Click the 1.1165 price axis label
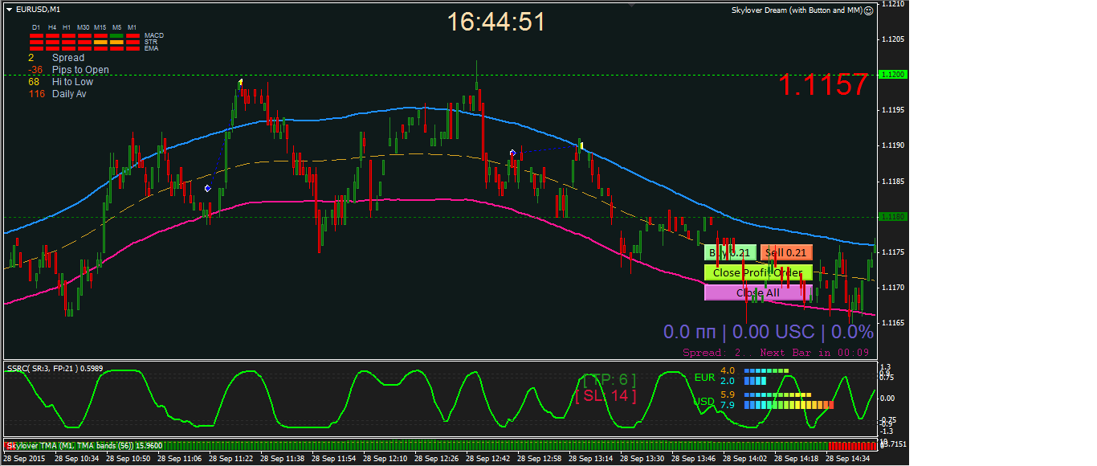 point(895,323)
